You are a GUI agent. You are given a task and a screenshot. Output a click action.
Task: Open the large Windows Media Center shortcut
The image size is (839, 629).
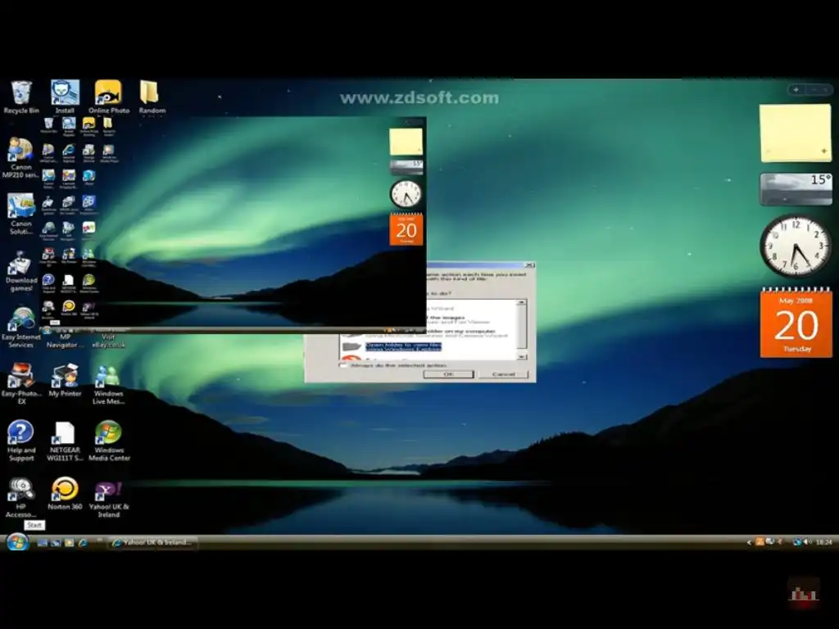(109, 441)
